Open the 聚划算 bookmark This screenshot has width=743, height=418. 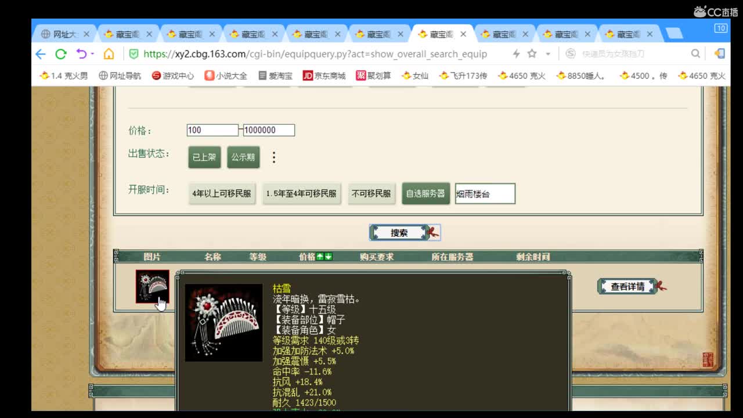click(x=373, y=75)
